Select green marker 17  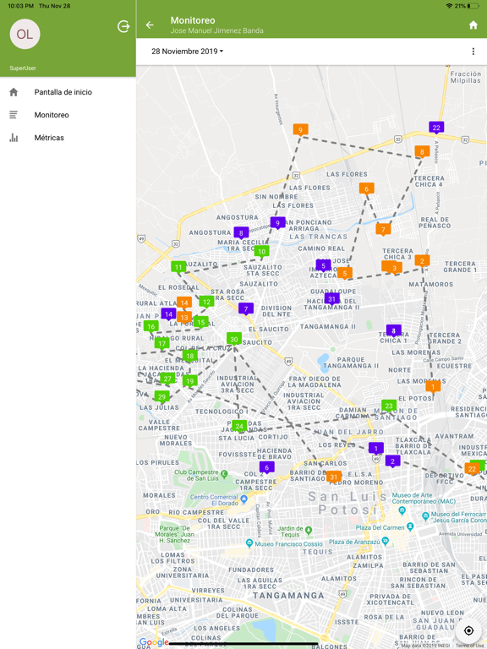pyautogui.click(x=162, y=344)
